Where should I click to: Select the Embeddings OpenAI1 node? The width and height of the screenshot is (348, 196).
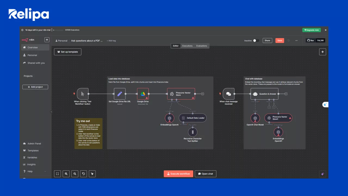[x=278, y=132]
